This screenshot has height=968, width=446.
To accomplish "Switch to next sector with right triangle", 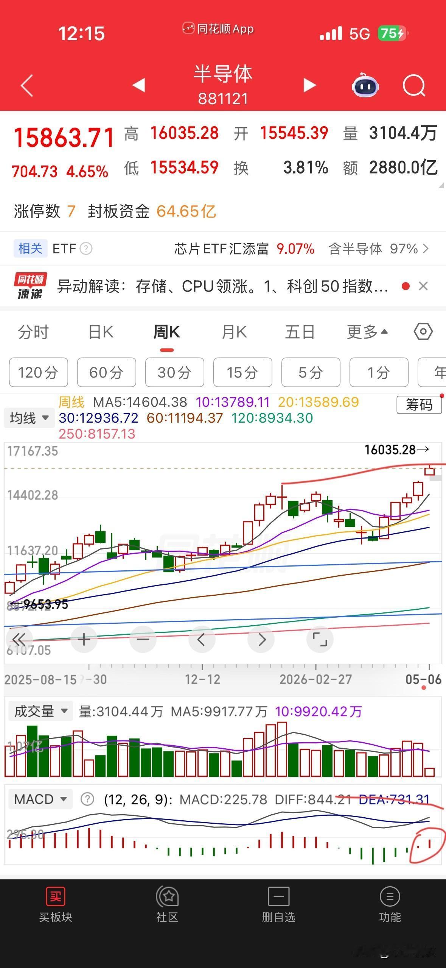I will (309, 85).
